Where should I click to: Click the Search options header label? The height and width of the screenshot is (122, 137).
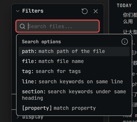[41, 42]
